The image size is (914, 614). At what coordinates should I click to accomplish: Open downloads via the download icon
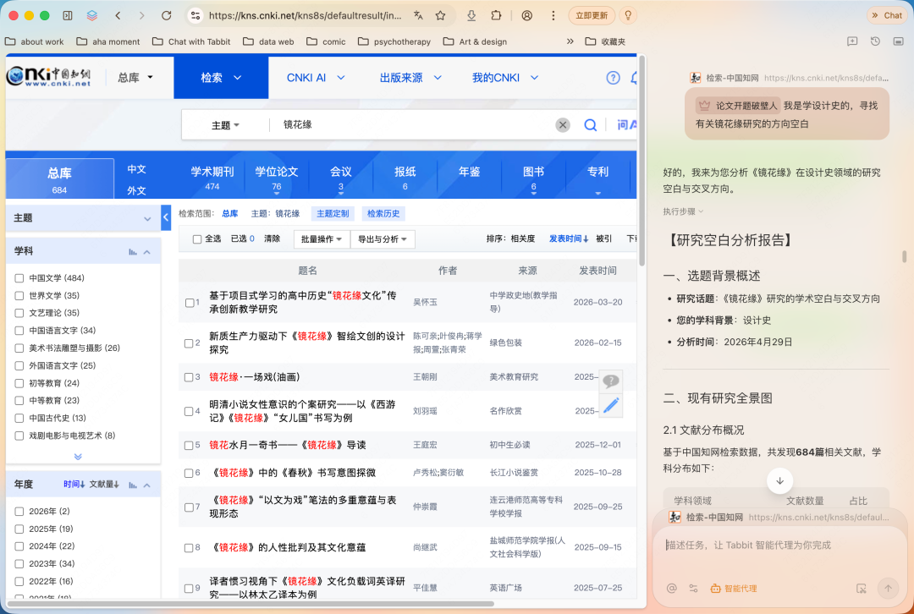[471, 16]
